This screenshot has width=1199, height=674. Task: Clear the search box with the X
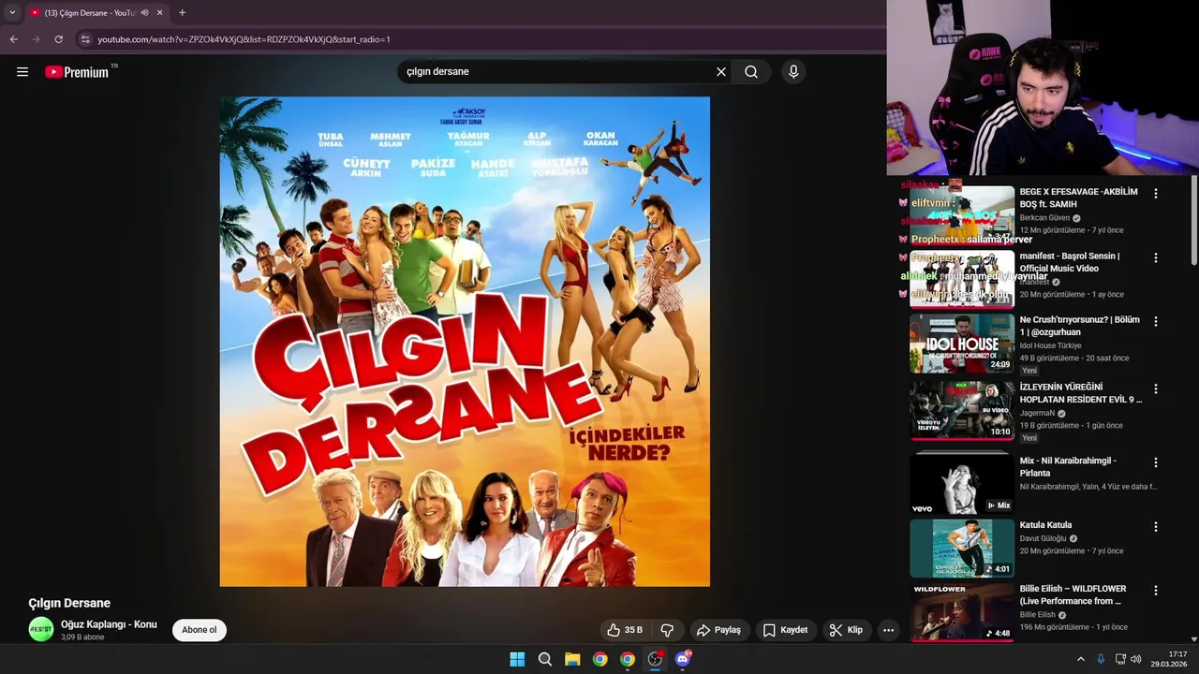point(721,72)
